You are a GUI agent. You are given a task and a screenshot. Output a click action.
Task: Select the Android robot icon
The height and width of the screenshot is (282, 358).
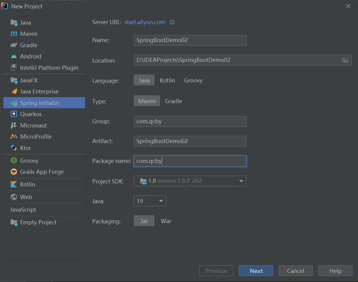(x=14, y=56)
